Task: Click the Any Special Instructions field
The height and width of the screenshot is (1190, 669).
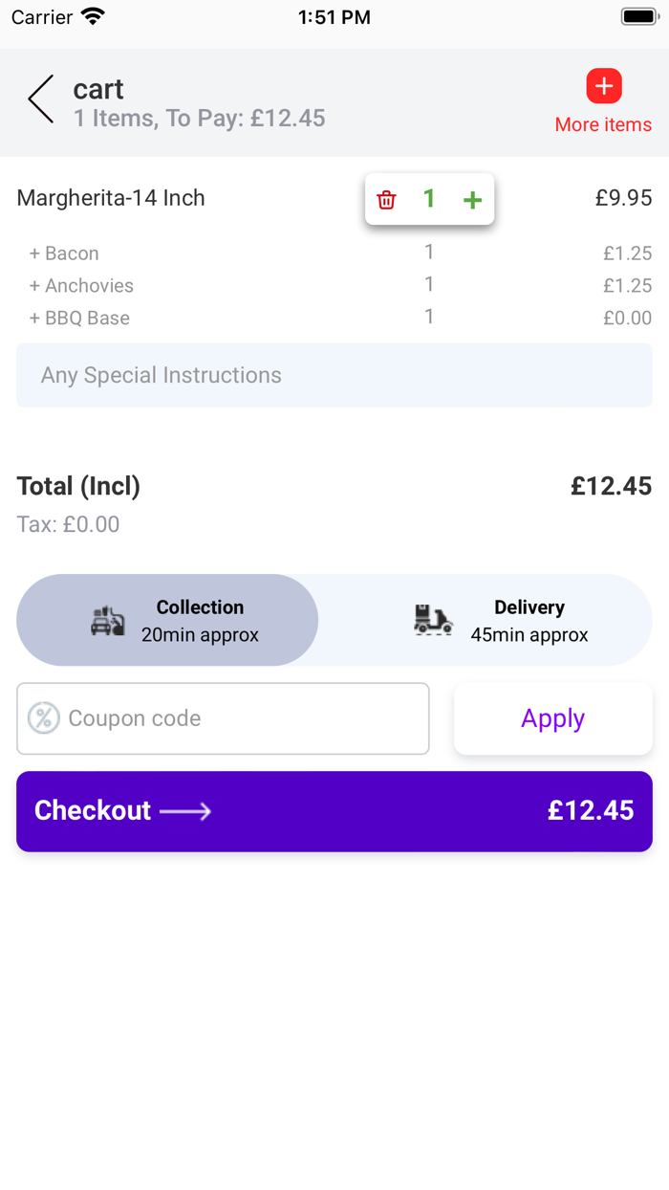Action: (334, 375)
